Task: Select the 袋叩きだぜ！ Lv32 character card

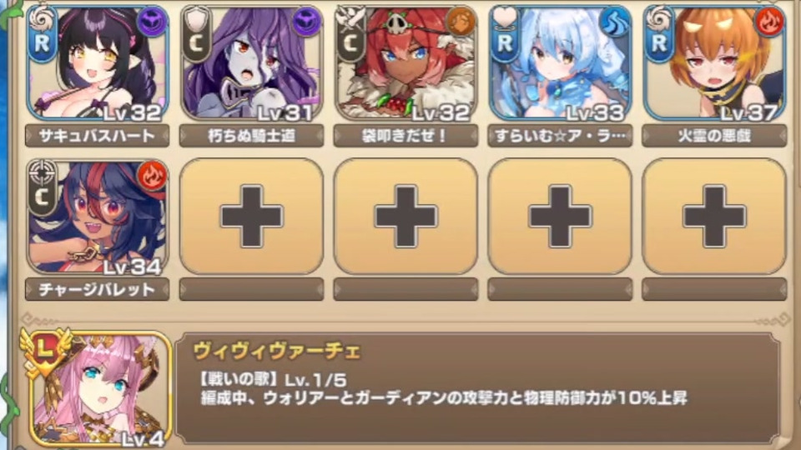Action: pos(406,62)
